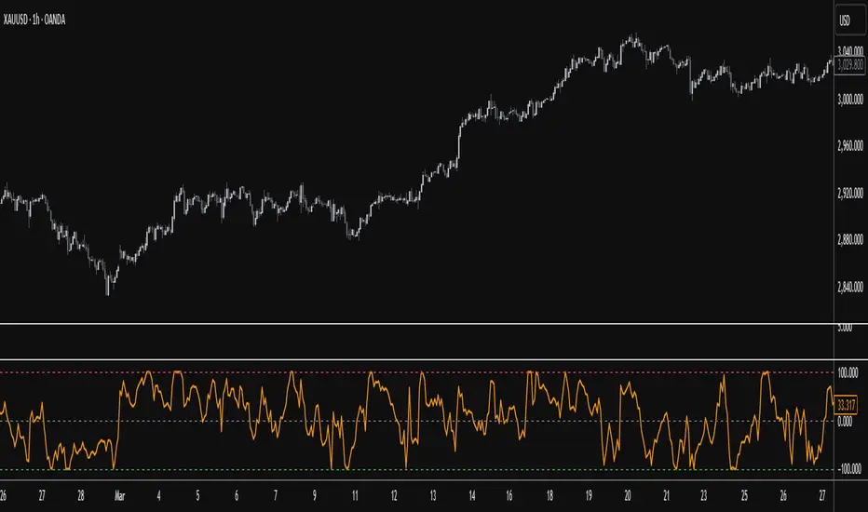The width and height of the screenshot is (868, 512).
Task: Click the 0.000 level on indicator scale
Action: tap(845, 422)
